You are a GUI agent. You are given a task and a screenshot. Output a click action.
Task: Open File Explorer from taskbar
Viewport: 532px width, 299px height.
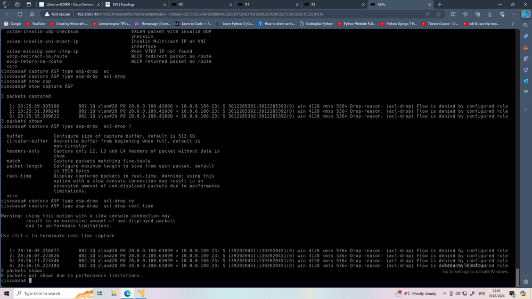(113, 293)
